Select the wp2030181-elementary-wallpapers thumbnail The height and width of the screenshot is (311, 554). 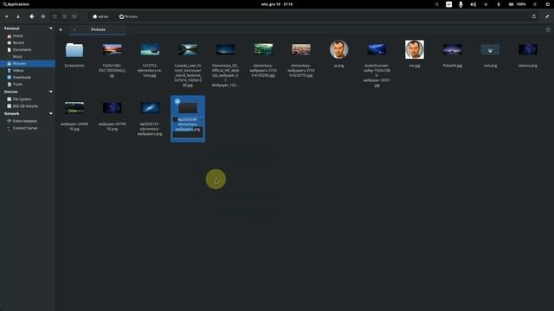[150, 107]
